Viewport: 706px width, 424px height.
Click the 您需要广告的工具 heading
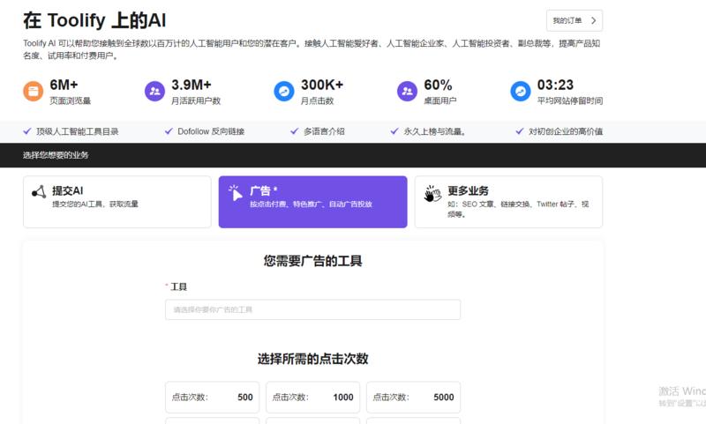tap(313, 261)
